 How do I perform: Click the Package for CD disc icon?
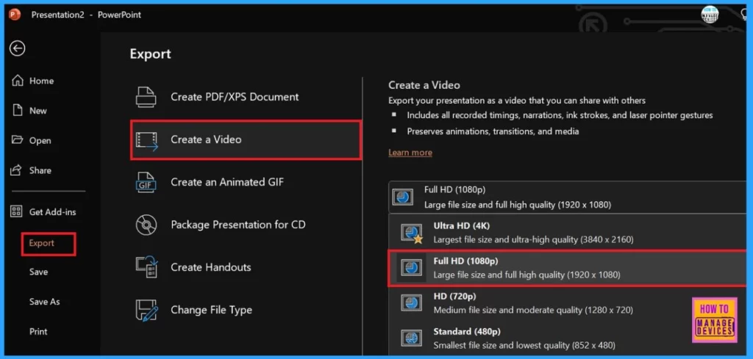point(146,225)
